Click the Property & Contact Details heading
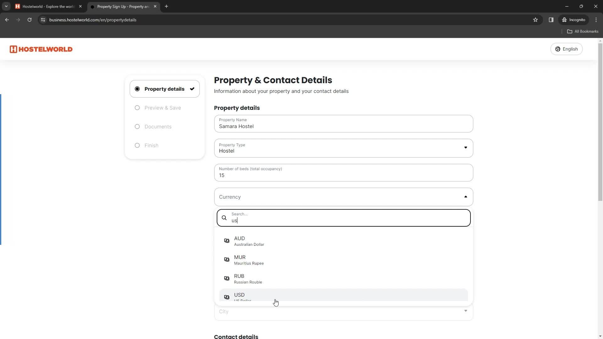This screenshot has width=603, height=339. pos(273,80)
